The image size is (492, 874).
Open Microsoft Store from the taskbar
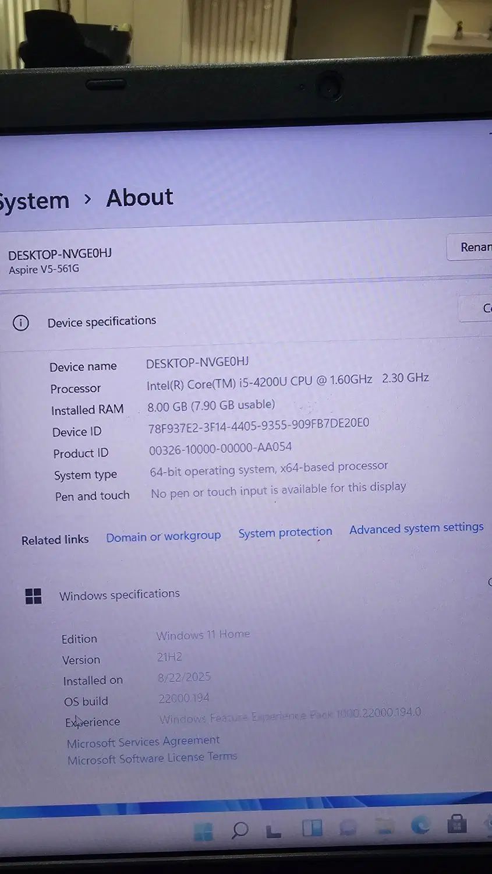coord(456,823)
